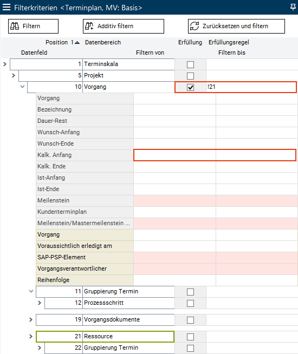Screen dimensions: 298x354
Task: Collapse the Vorgang data area
Action: pyautogui.click(x=22, y=87)
